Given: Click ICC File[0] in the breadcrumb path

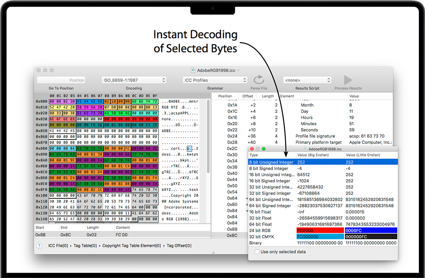Looking at the screenshot, I should 58,246.
